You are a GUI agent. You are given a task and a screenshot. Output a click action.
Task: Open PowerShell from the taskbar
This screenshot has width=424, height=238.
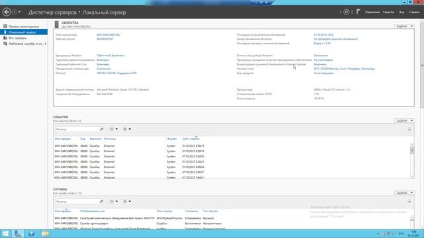coord(31,233)
